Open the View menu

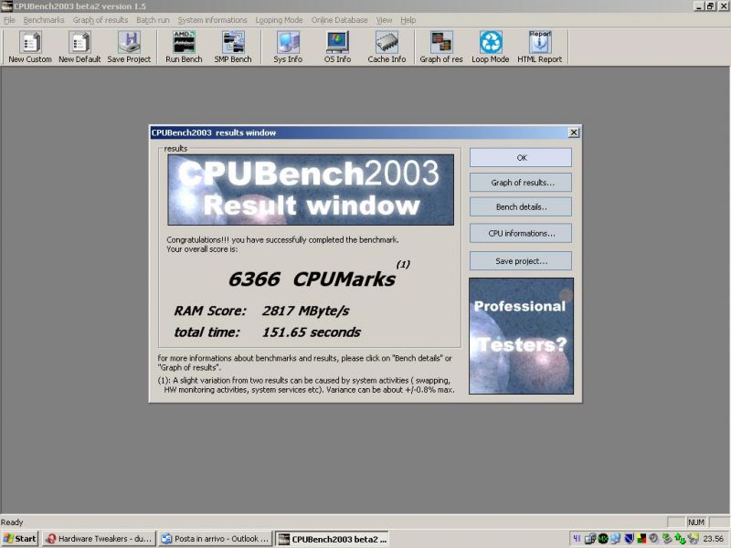click(384, 20)
